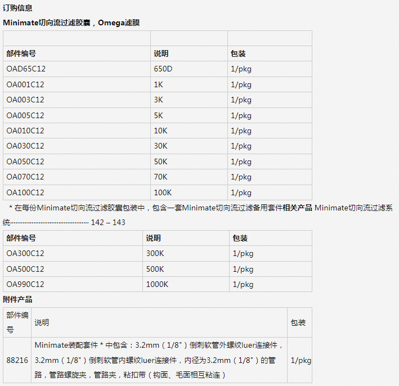Click part number OA500C12

(x=25, y=269)
